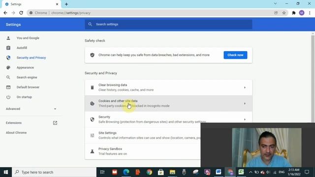
Task: Expand the Advanced section arrow
Action: tap(55, 109)
